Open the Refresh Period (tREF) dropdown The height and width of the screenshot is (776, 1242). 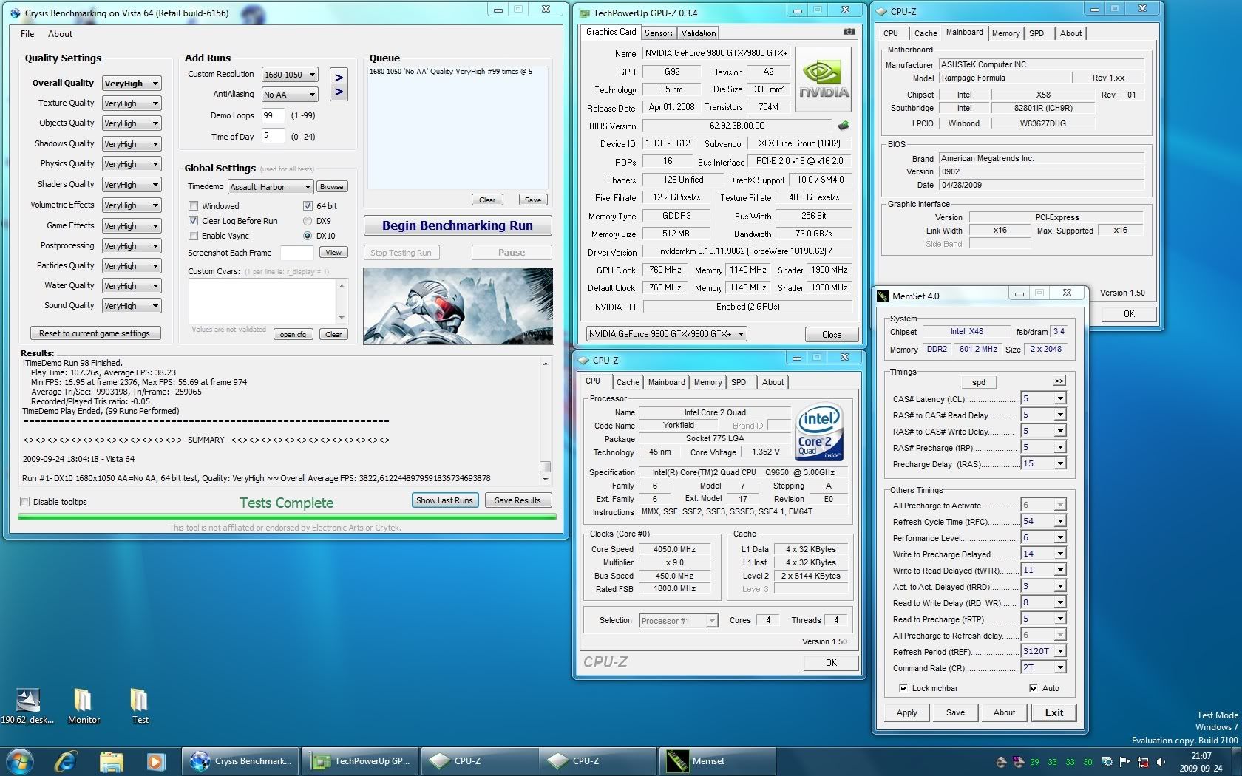pos(1043,651)
